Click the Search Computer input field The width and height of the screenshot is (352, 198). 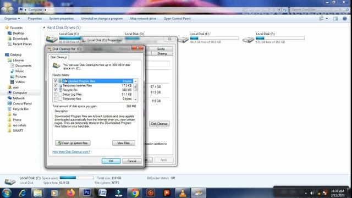point(318,10)
